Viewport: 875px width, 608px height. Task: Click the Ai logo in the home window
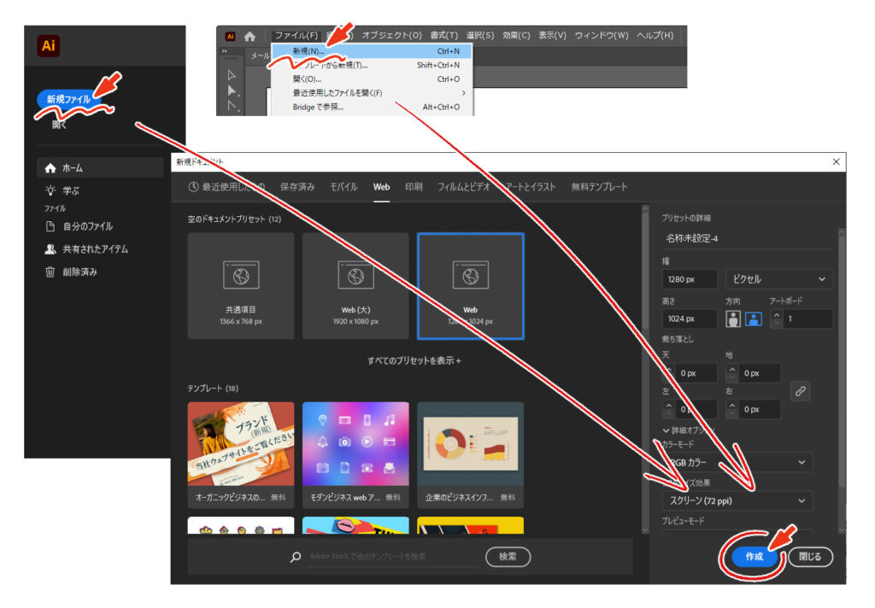(x=49, y=46)
